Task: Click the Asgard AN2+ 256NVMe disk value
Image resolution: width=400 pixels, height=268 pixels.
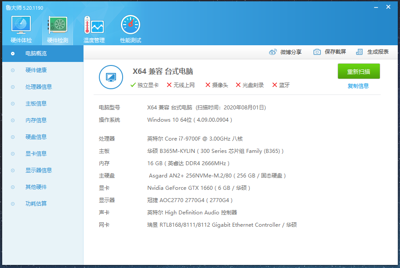Action: click(217, 176)
